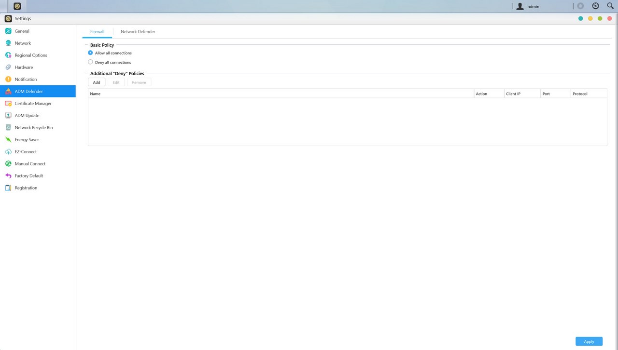618x350 pixels.
Task: Open the Network Recycle Bin icon
Action: pos(8,127)
